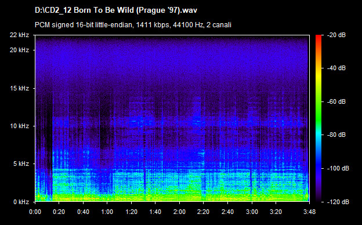Click the 10 kHz frequency axis label
Screen dimensions: 362x225
(x=19, y=126)
